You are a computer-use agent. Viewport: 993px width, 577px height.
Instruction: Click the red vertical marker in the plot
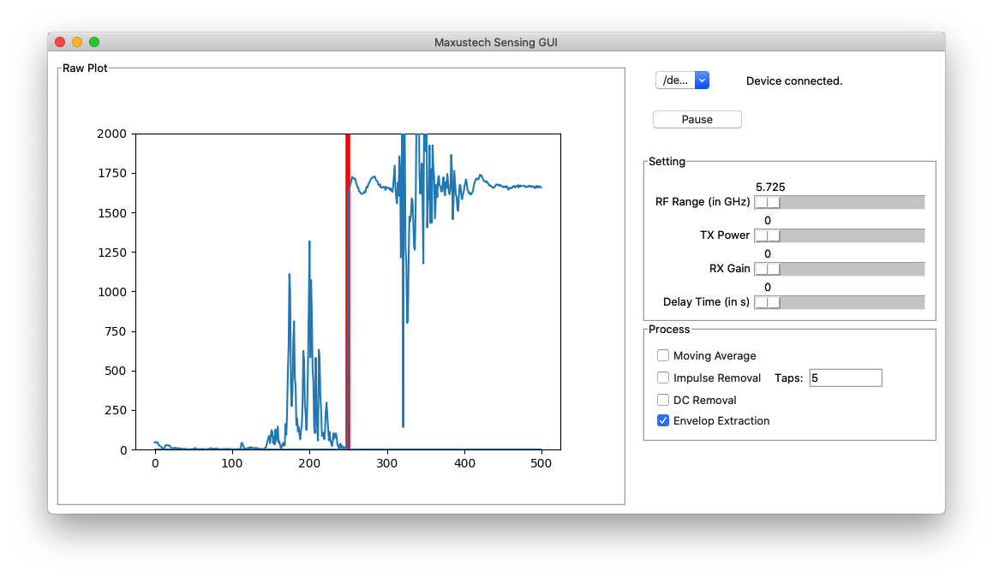(348, 291)
